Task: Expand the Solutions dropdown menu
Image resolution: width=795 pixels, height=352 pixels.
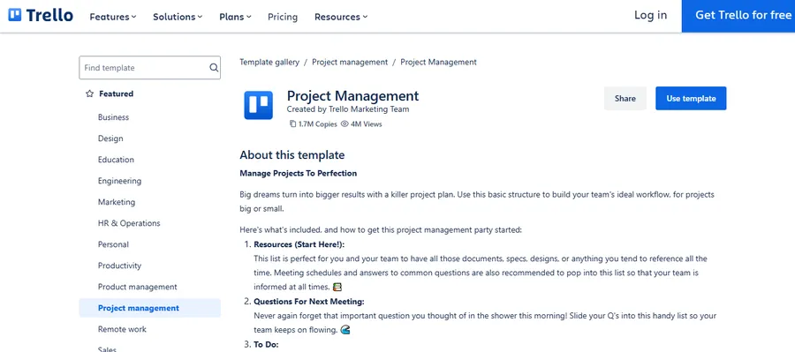Action: point(178,17)
